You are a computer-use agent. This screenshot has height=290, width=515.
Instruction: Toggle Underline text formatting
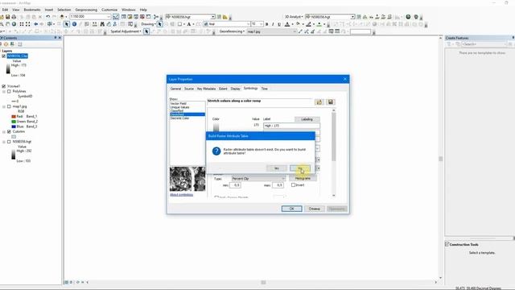pos(279,24)
